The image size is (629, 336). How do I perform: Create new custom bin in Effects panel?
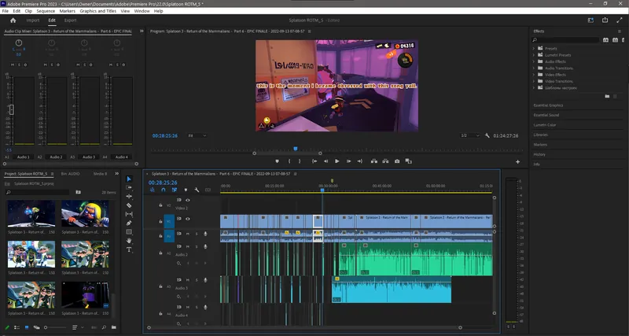[x=607, y=96]
